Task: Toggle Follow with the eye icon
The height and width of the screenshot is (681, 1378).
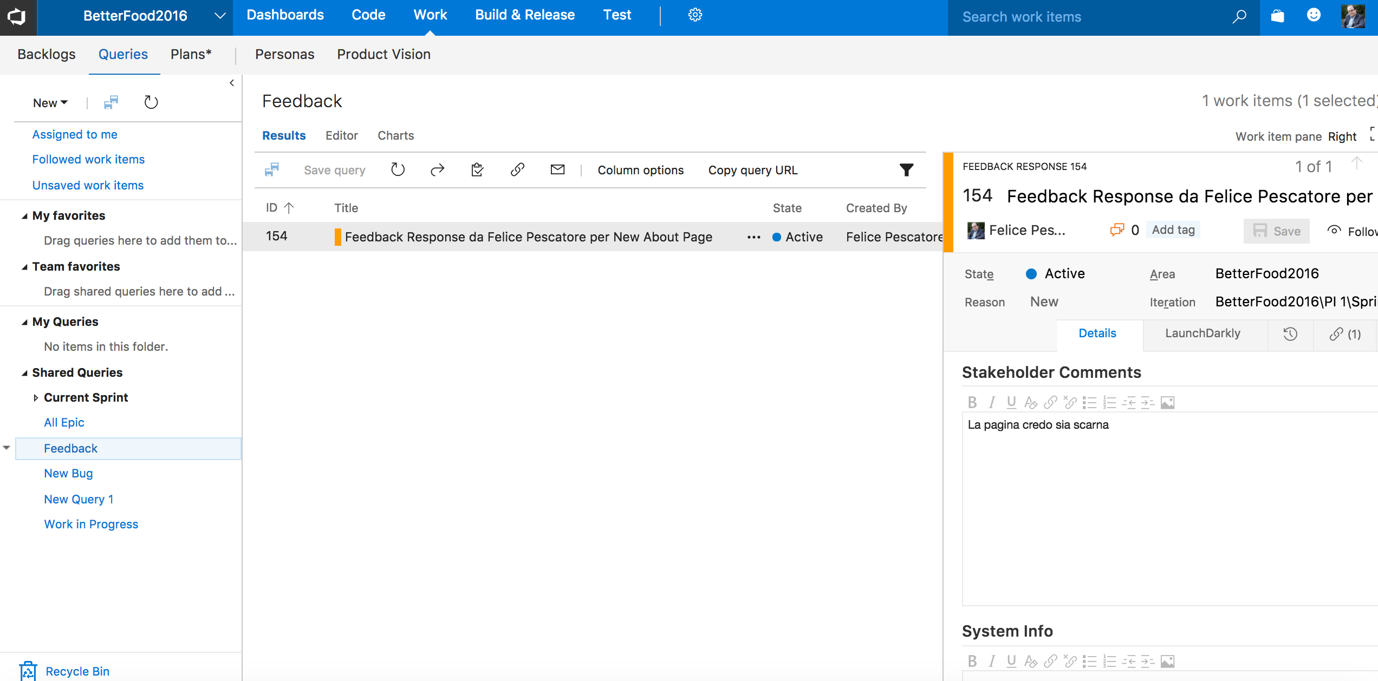Action: 1334,231
